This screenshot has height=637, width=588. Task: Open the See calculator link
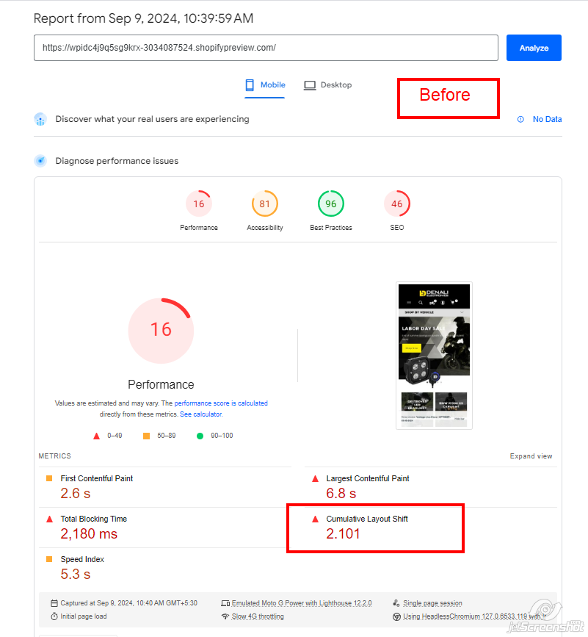point(200,414)
